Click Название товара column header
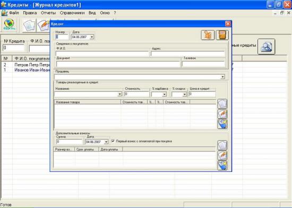292x208 pixels. pos(88,102)
